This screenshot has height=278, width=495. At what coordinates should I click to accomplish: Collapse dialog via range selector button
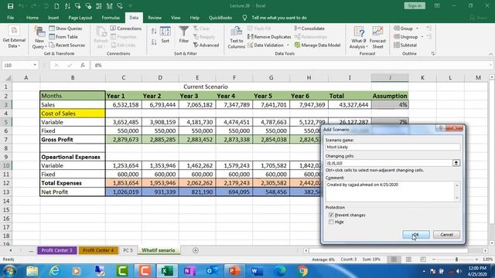pos(456,163)
